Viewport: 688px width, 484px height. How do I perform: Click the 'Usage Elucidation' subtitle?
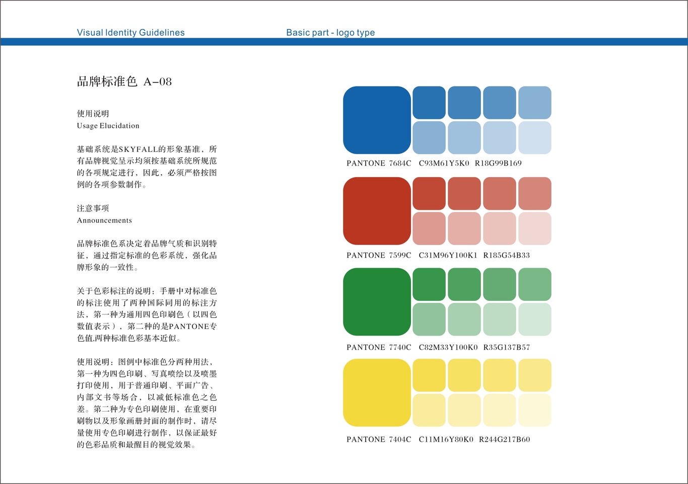[108, 126]
